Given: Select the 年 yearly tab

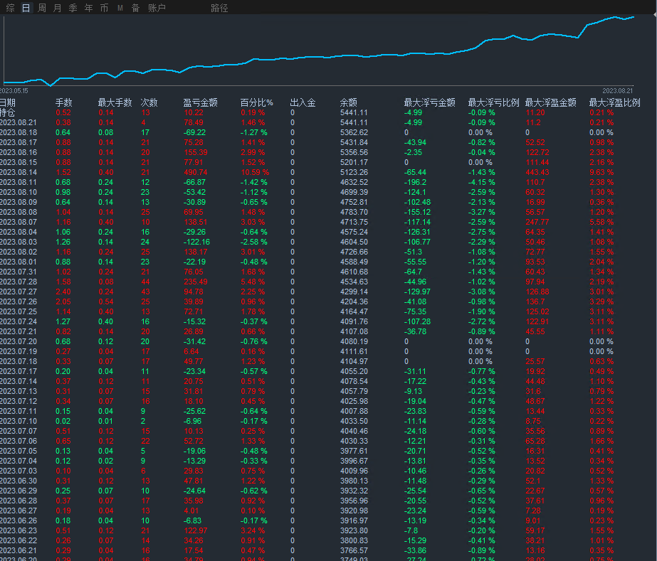Looking at the screenshot, I should pos(89,8).
